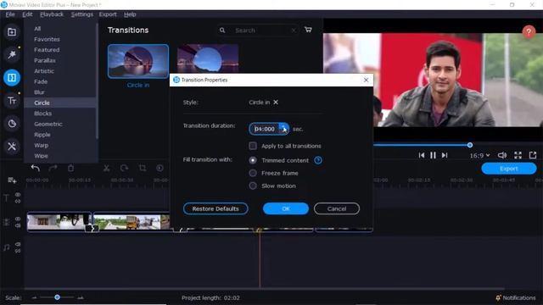Click the second circle transition thumbnail
Screen dimensions: 543x305
click(x=208, y=58)
